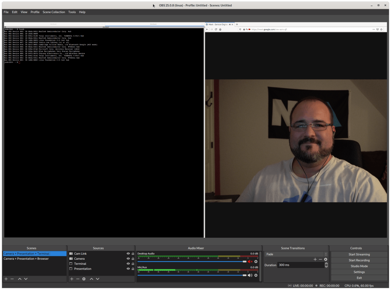Open properties of the selected source via gear icon
391x290 pixels.
[84, 279]
